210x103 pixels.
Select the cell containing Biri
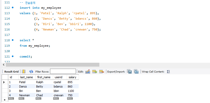click(27, 91)
